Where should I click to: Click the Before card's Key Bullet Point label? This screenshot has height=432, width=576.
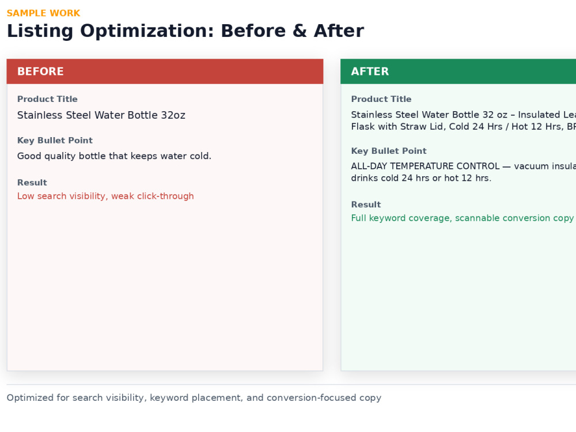tap(55, 141)
